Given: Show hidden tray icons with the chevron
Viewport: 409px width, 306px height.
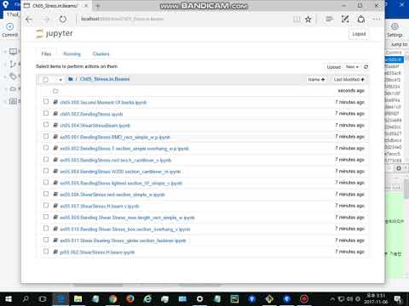Looking at the screenshot, I should 332,298.
